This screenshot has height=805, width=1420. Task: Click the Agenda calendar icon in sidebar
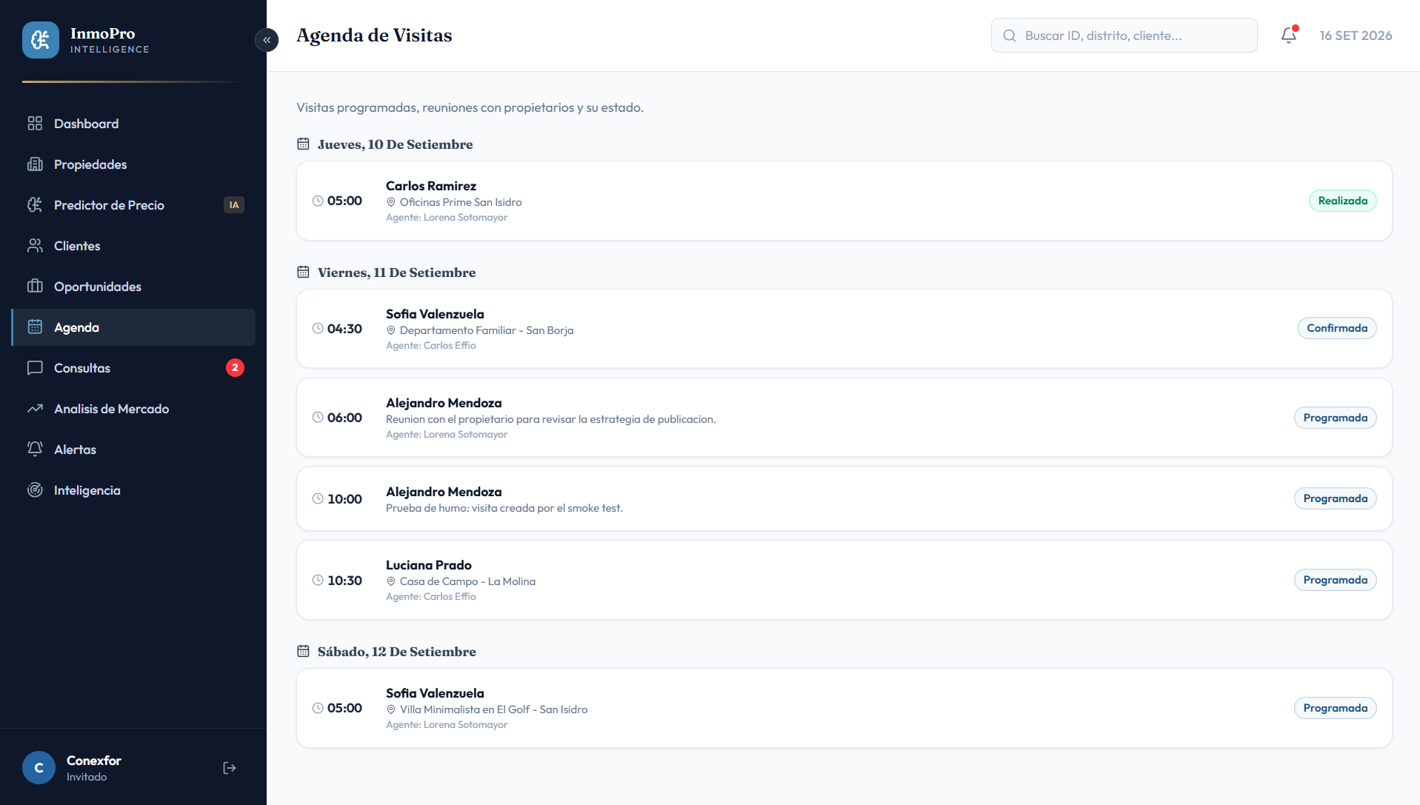tap(35, 327)
